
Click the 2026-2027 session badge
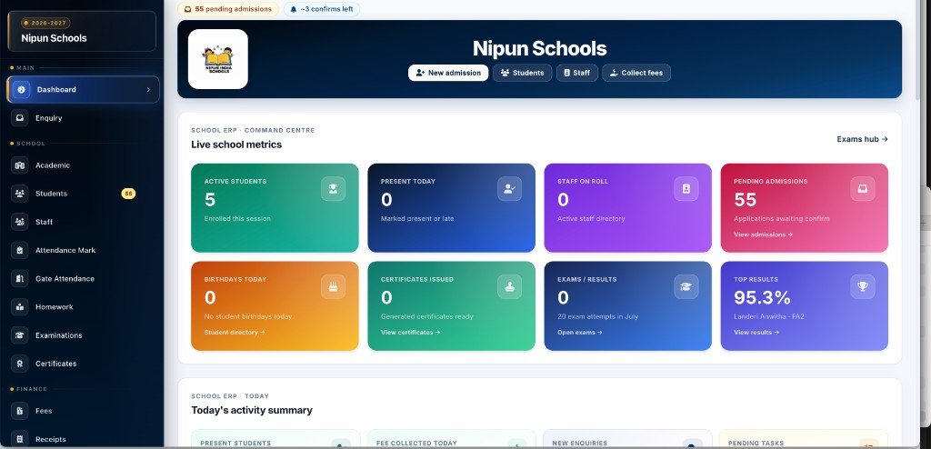point(45,23)
